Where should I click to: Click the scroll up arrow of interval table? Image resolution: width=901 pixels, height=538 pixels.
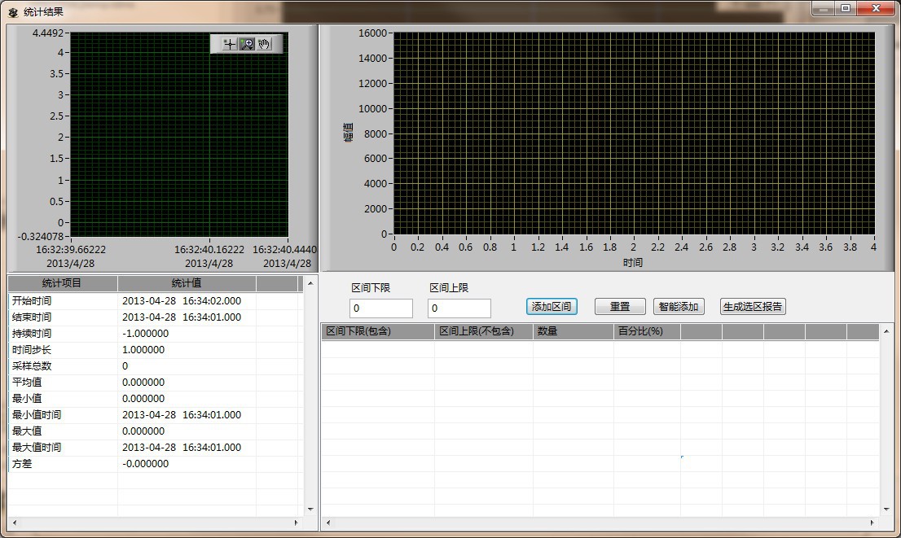pos(886,331)
